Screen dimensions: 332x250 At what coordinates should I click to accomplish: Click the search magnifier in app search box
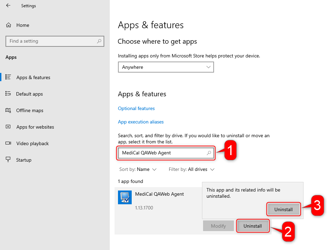click(209, 153)
